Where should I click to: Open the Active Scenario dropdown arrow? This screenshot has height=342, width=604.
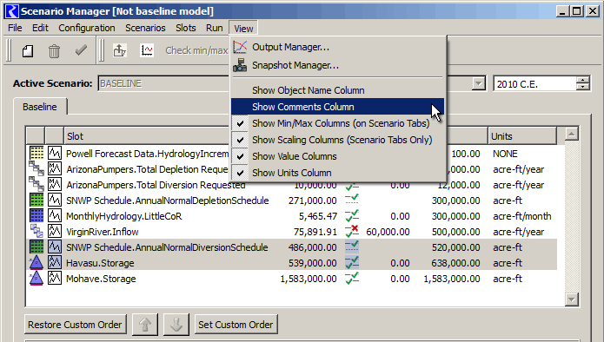479,83
